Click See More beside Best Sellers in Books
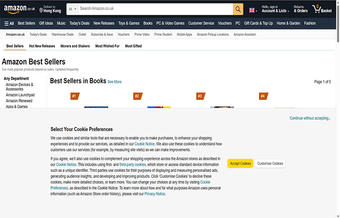Viewport: 340px width, 218px height. (115, 82)
